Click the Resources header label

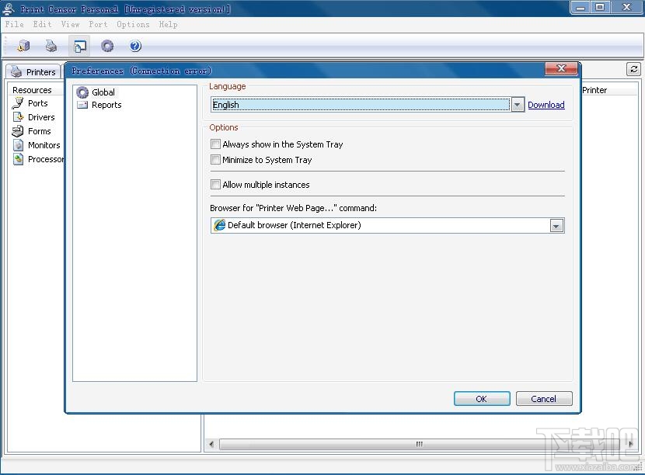(x=32, y=89)
